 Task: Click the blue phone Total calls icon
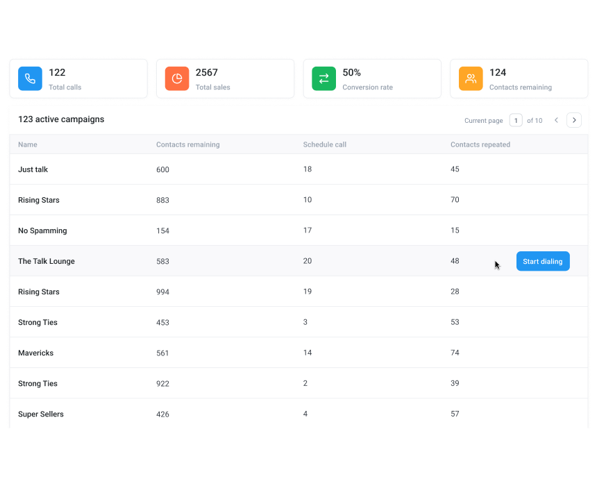point(30,78)
